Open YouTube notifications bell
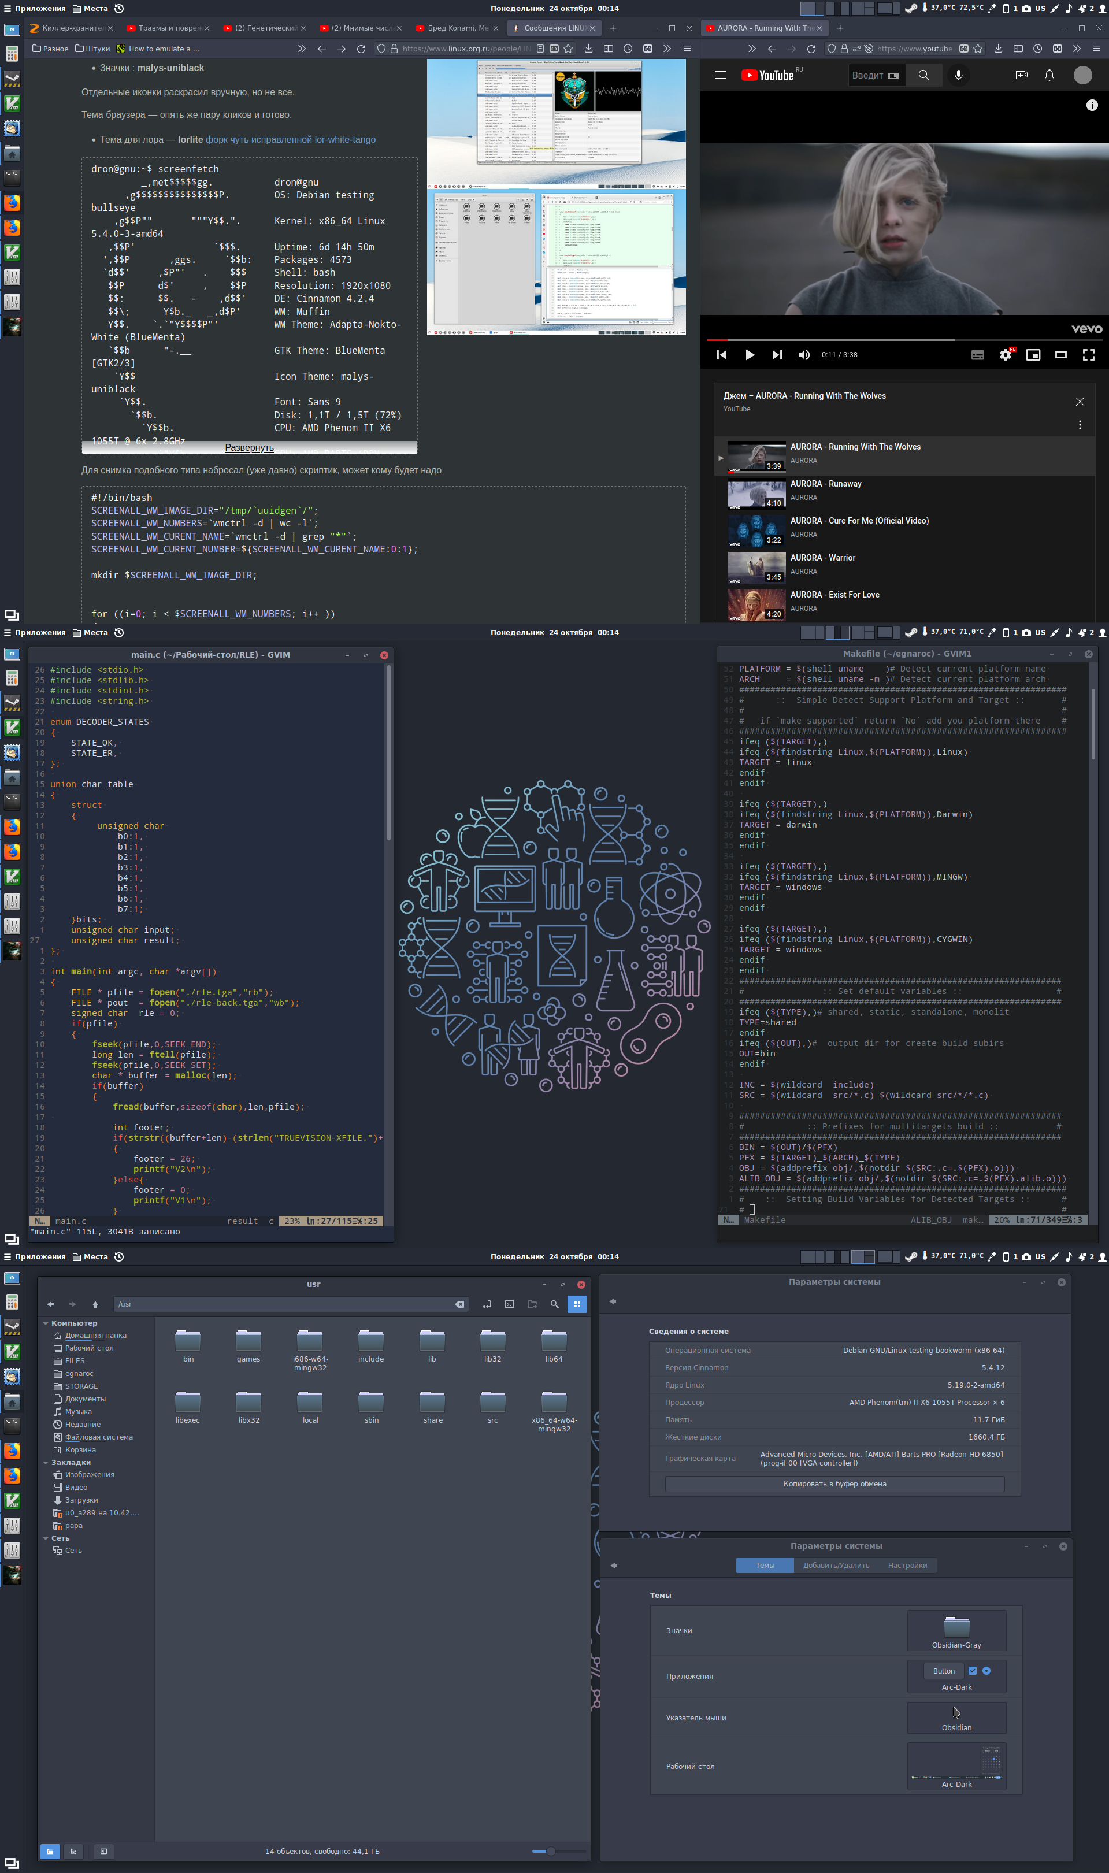This screenshot has height=1873, width=1109. click(x=1049, y=75)
